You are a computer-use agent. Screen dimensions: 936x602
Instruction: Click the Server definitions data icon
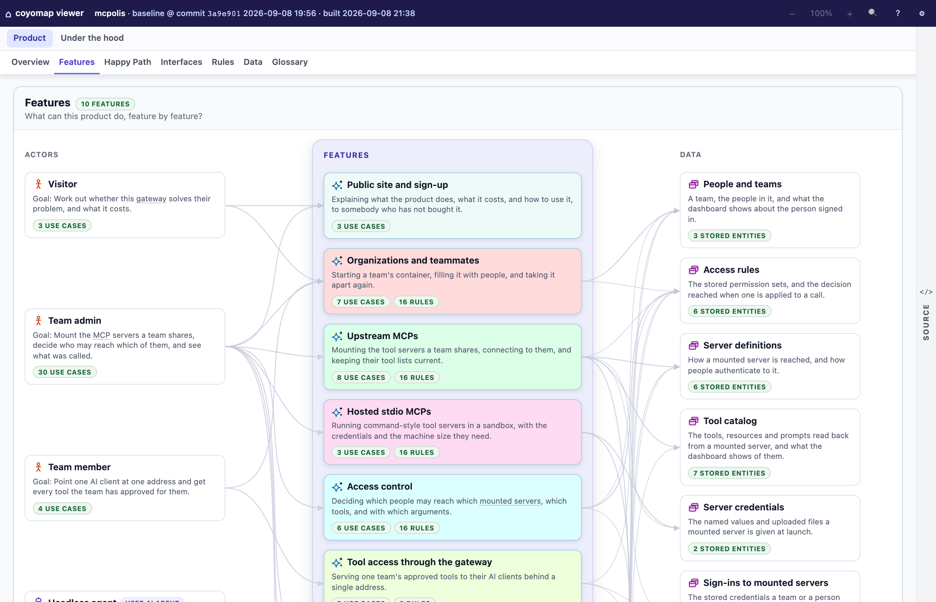coord(693,345)
